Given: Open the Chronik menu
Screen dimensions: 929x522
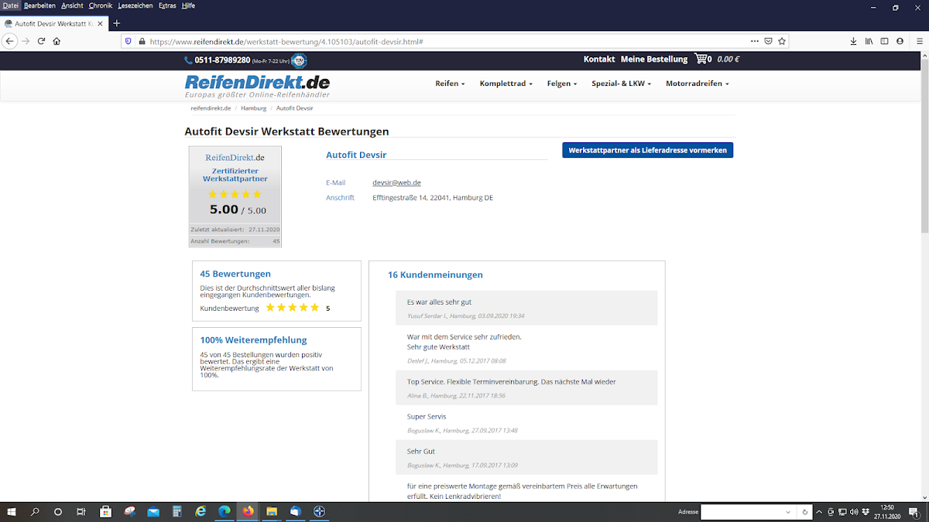Looking at the screenshot, I should (x=101, y=5).
